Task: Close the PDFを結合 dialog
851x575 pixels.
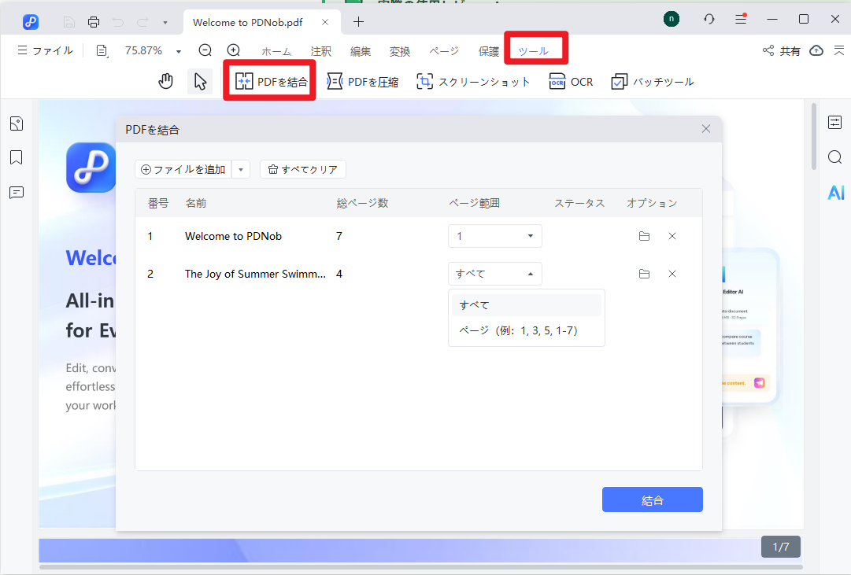Action: (x=706, y=128)
